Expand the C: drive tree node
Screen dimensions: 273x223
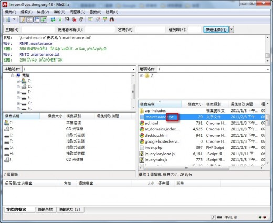pos(18,81)
